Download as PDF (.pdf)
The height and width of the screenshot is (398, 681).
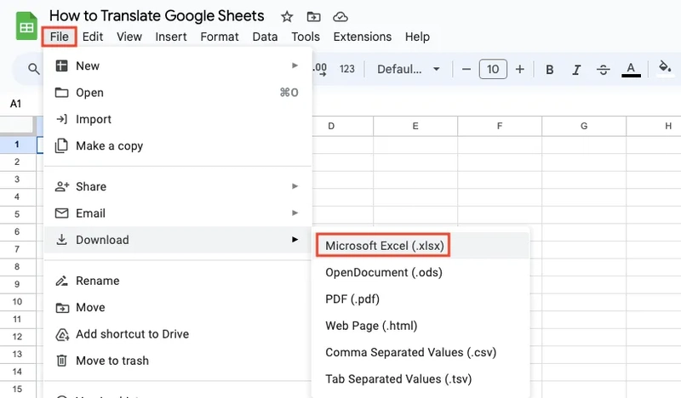pyautogui.click(x=421, y=299)
